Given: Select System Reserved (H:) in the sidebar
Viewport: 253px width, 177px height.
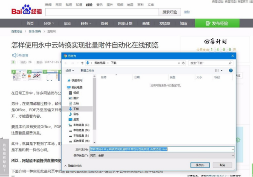Looking at the screenshot, I should point(79,141).
